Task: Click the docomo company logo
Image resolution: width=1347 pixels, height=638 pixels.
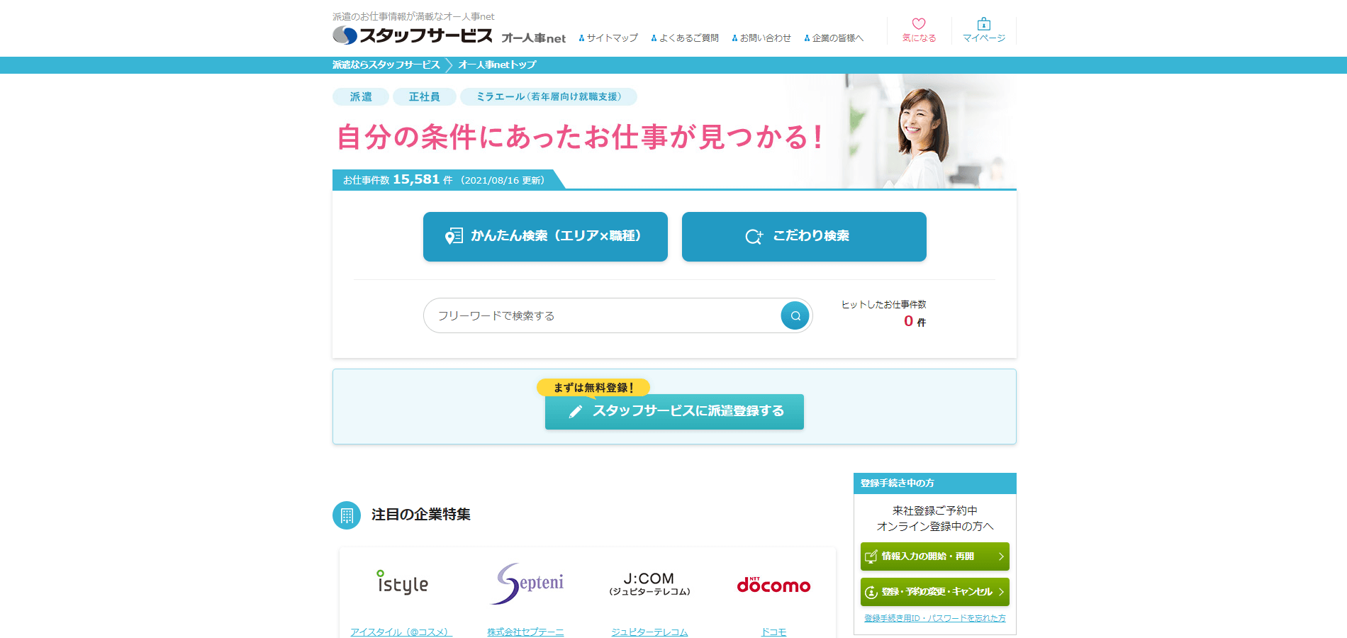Action: [x=773, y=585]
